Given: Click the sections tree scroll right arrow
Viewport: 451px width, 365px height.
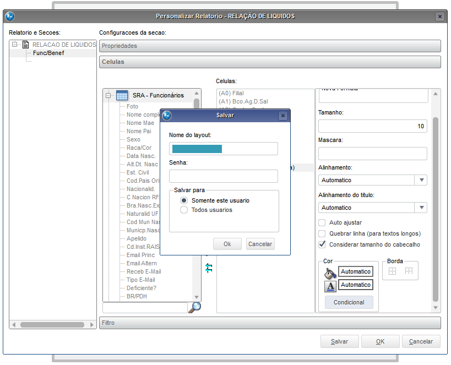Looking at the screenshot, I should (92, 325).
